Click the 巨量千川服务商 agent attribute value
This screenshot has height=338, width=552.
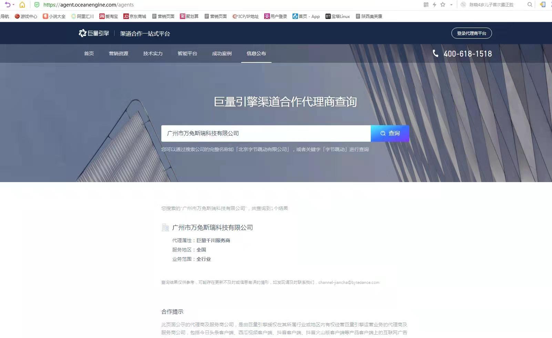point(213,240)
